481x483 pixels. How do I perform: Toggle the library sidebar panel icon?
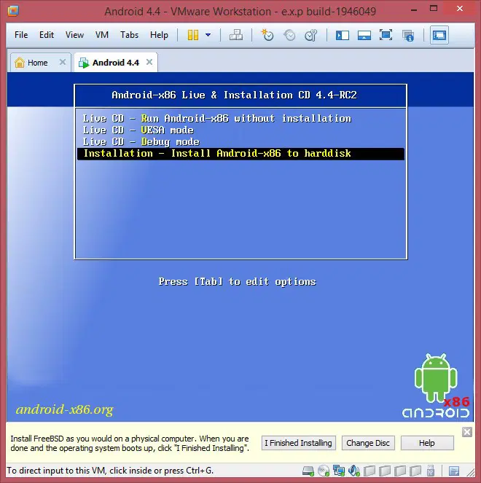tap(343, 35)
